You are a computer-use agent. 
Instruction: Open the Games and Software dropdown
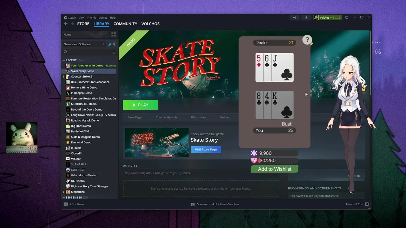(84, 44)
